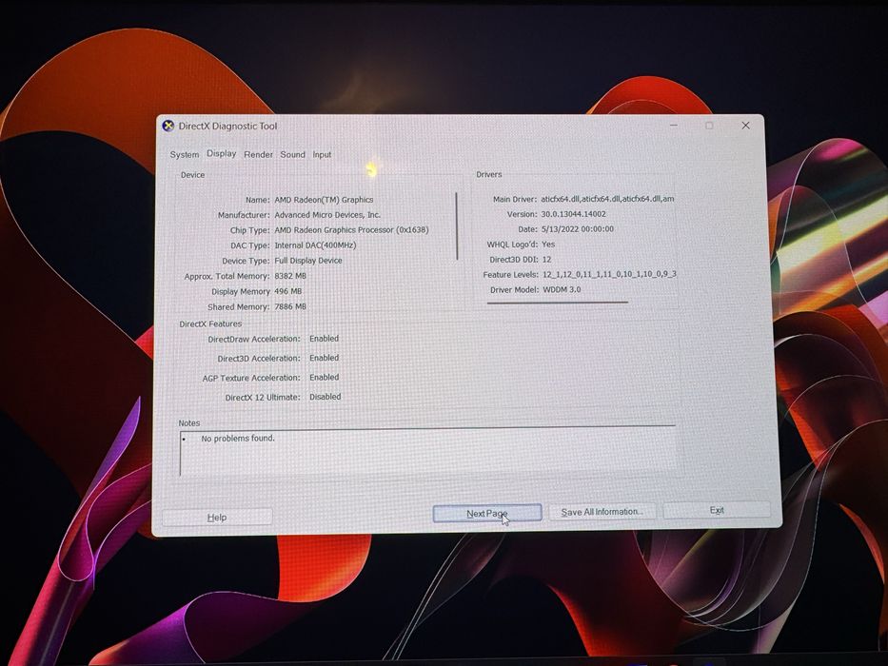888x666 pixels.
Task: Click the 'Notes' section label
Action: pyautogui.click(x=189, y=423)
